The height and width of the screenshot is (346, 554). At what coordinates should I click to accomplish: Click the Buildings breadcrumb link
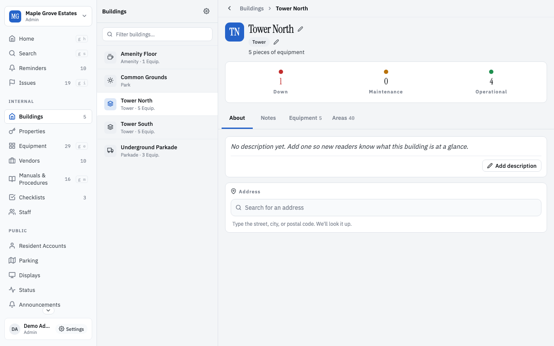251,8
